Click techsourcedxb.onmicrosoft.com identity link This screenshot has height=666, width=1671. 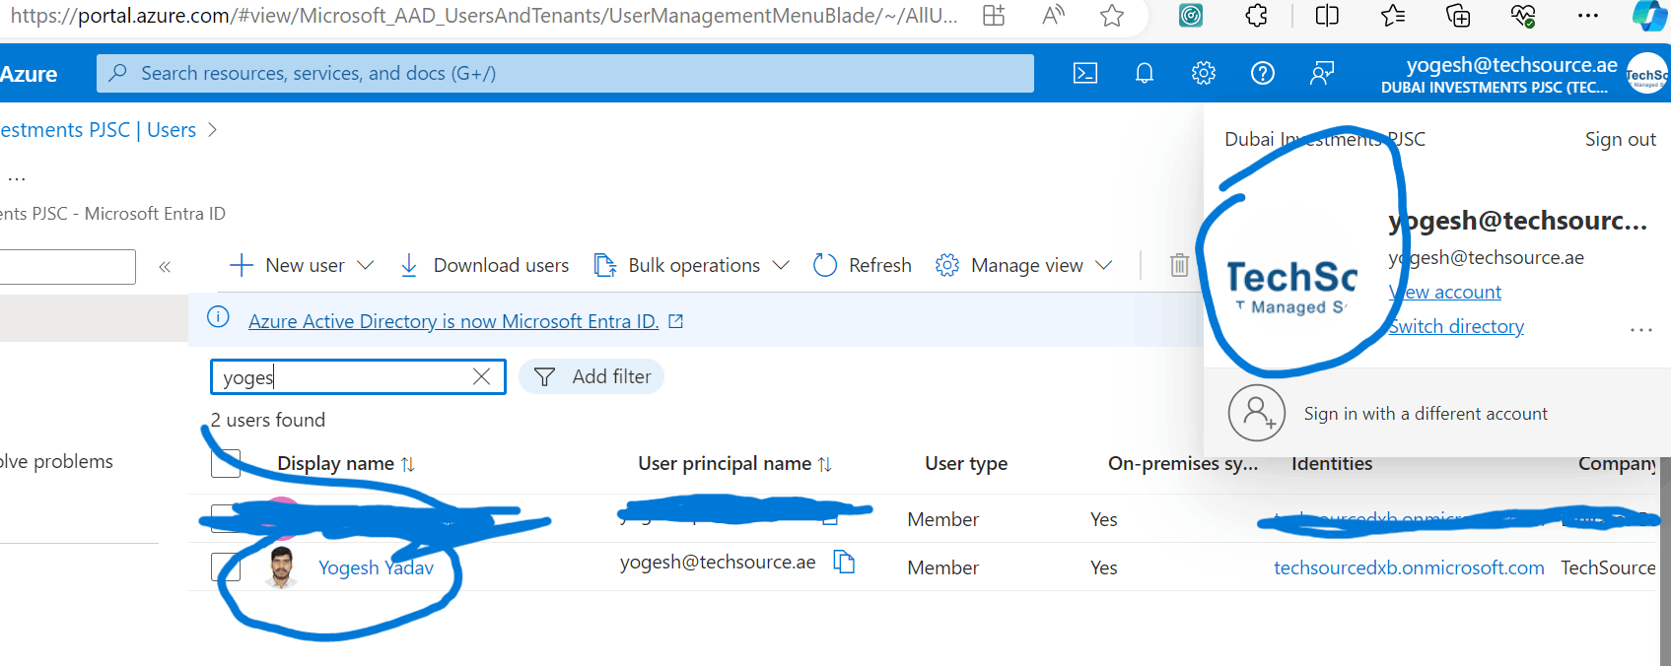(1409, 568)
